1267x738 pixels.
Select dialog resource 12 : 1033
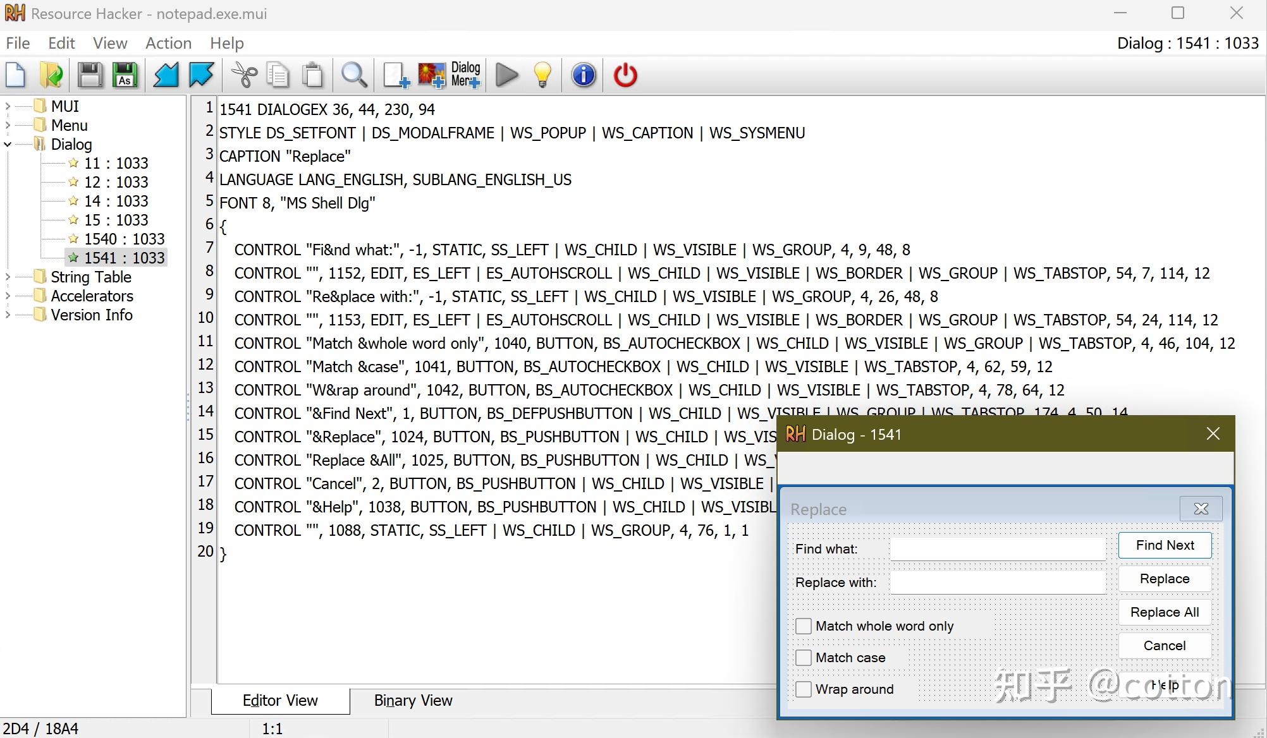[116, 182]
